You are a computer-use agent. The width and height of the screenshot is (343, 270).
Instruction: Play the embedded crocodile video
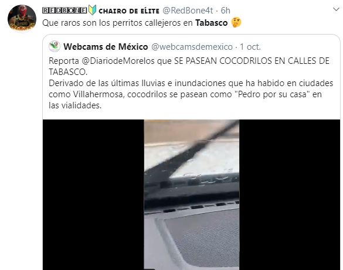click(192, 194)
